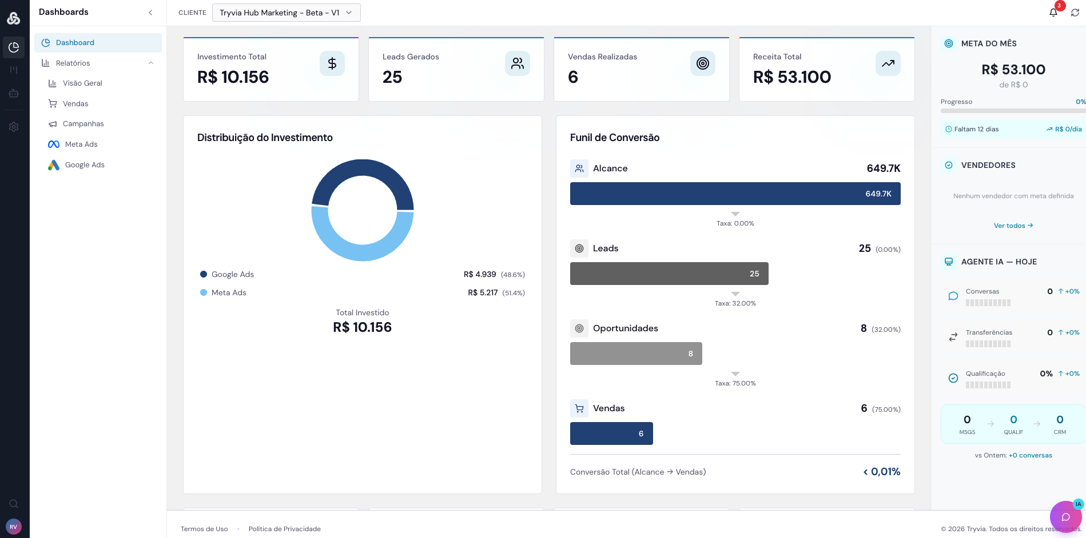Open Campanhas from the Relatórios menu
The height and width of the screenshot is (538, 1086).
(x=83, y=123)
